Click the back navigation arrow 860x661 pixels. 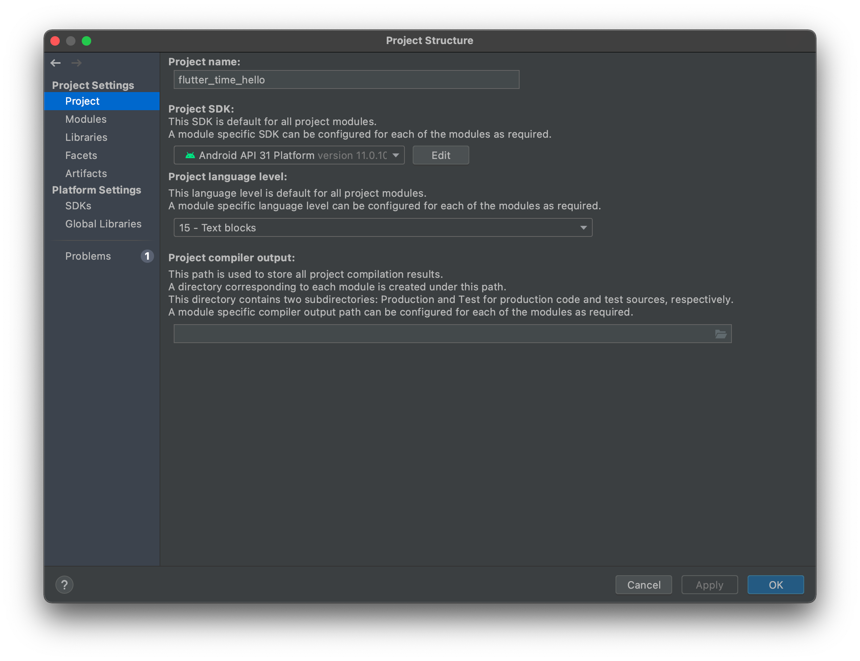point(55,63)
